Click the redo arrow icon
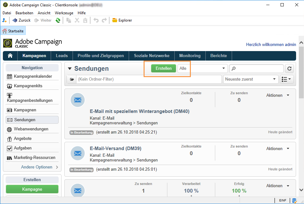 tap(104, 20)
